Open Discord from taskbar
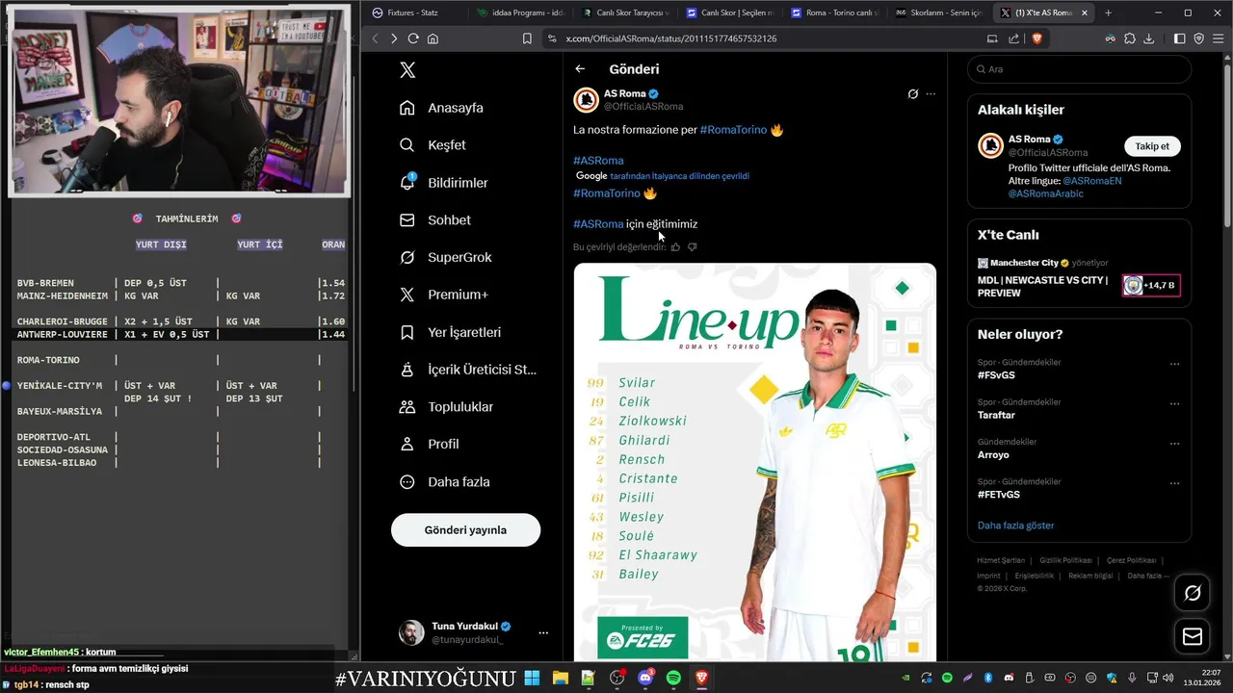This screenshot has height=693, width=1233. click(645, 679)
